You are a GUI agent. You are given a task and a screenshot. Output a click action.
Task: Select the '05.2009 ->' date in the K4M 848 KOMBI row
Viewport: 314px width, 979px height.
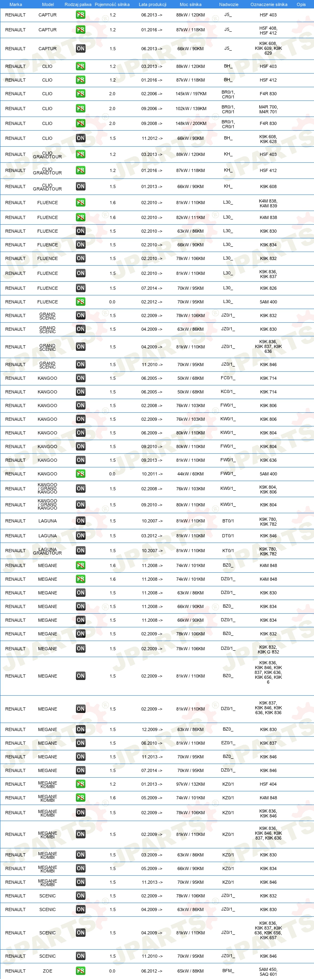tap(152, 798)
